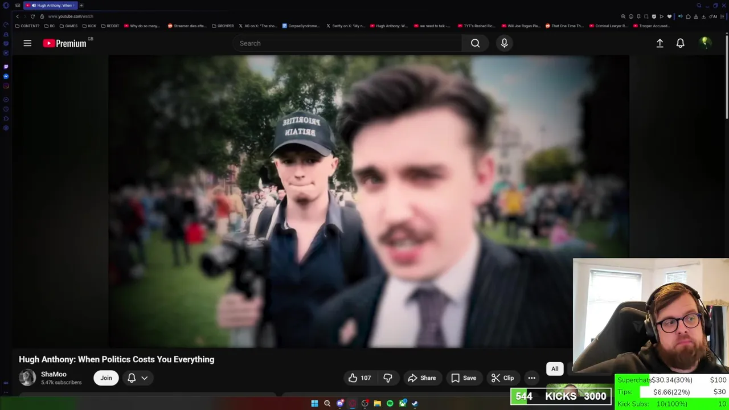This screenshot has width=729, height=410.
Task: Open Spotify from taskbar
Action: (390, 403)
